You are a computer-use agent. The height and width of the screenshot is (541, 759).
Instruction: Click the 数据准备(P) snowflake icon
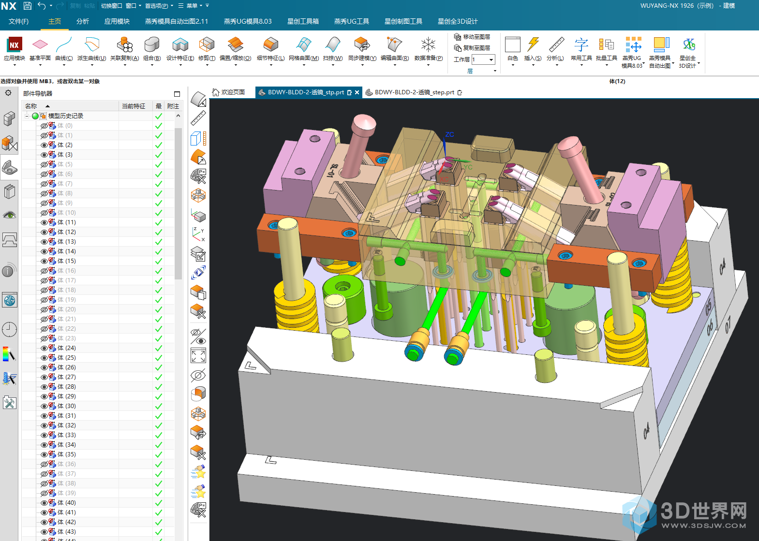pyautogui.click(x=428, y=44)
